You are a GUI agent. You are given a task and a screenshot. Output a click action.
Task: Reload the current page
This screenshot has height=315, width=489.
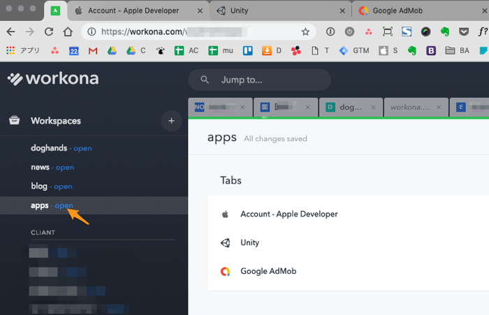[49, 31]
